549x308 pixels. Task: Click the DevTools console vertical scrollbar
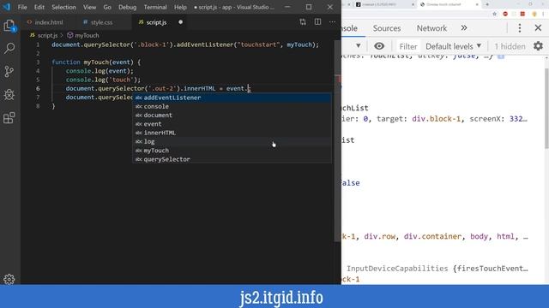546,109
